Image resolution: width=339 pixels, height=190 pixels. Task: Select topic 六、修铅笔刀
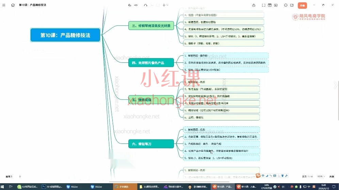(151, 144)
